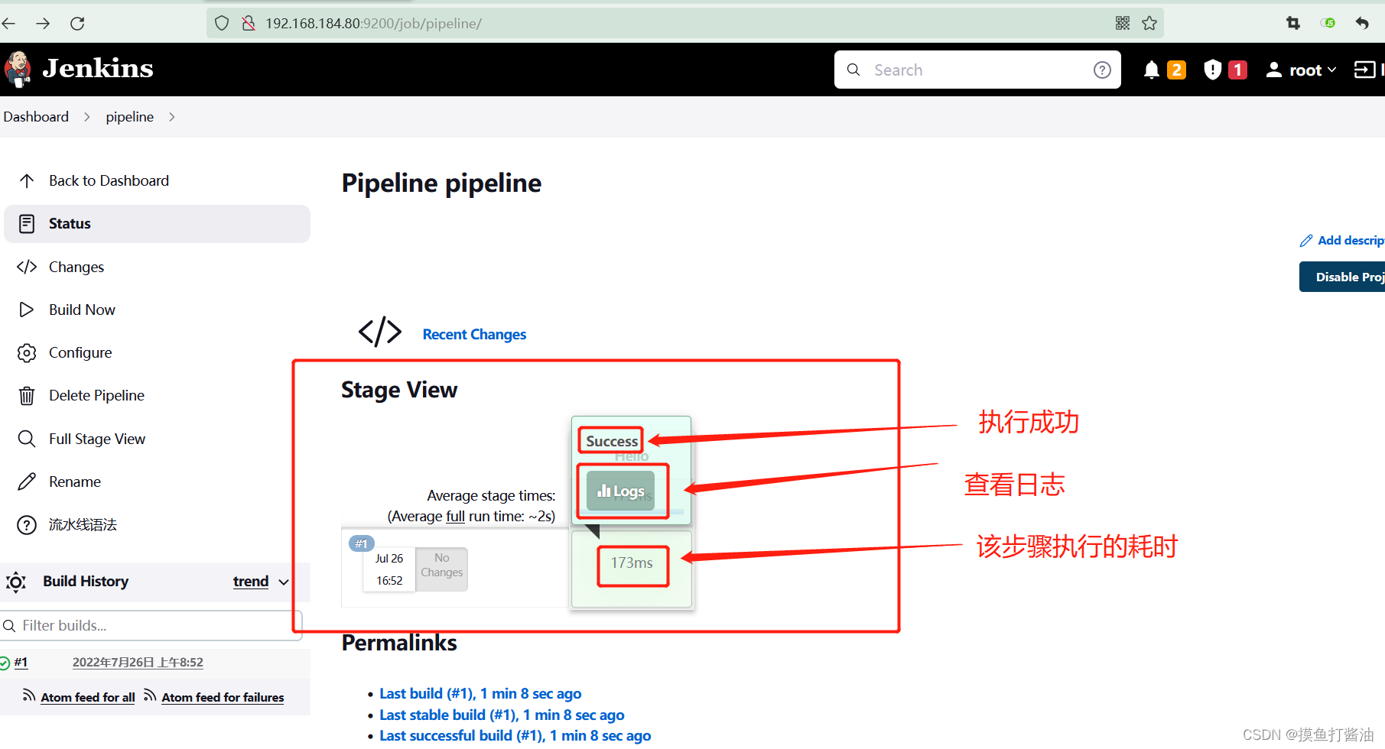
Task: Click the browser forward arrow
Action: 43,24
